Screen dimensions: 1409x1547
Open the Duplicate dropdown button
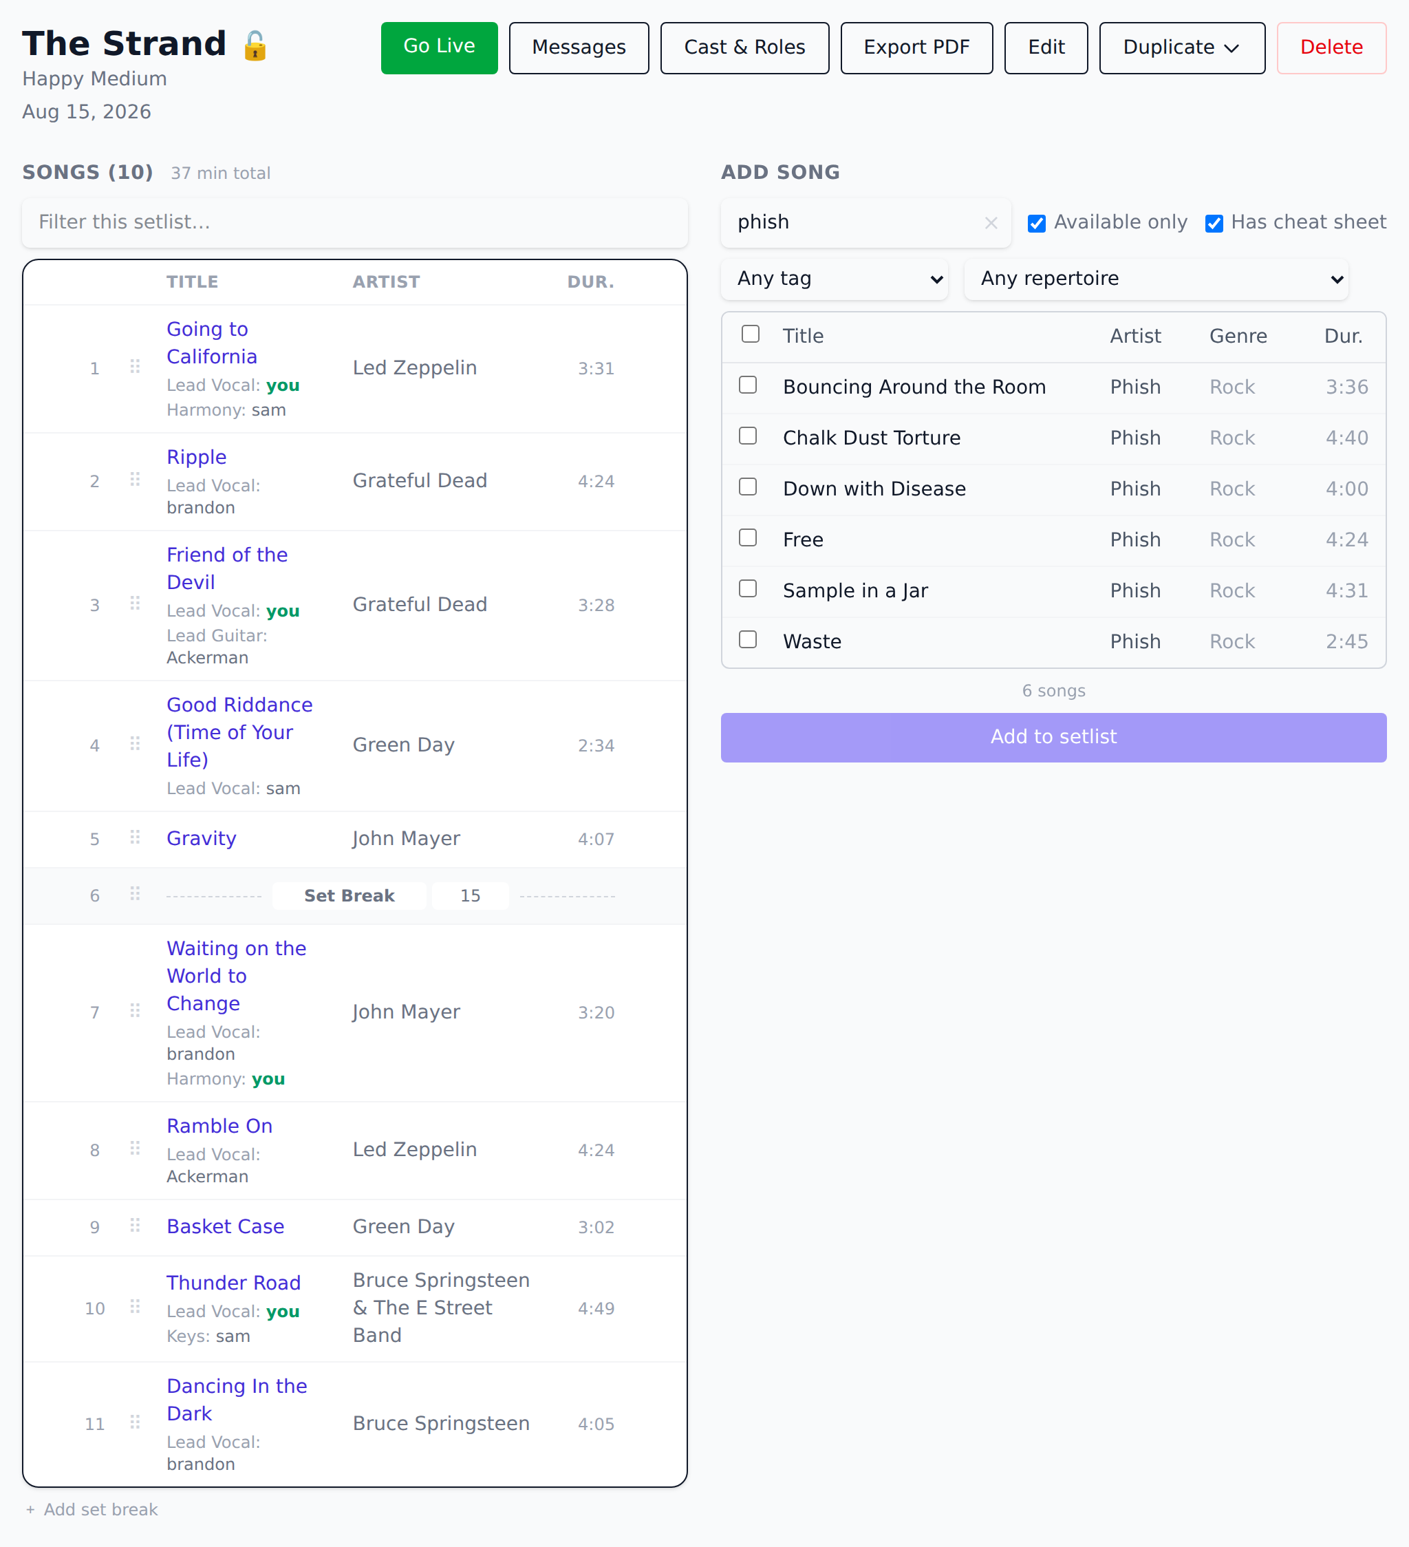[1182, 47]
